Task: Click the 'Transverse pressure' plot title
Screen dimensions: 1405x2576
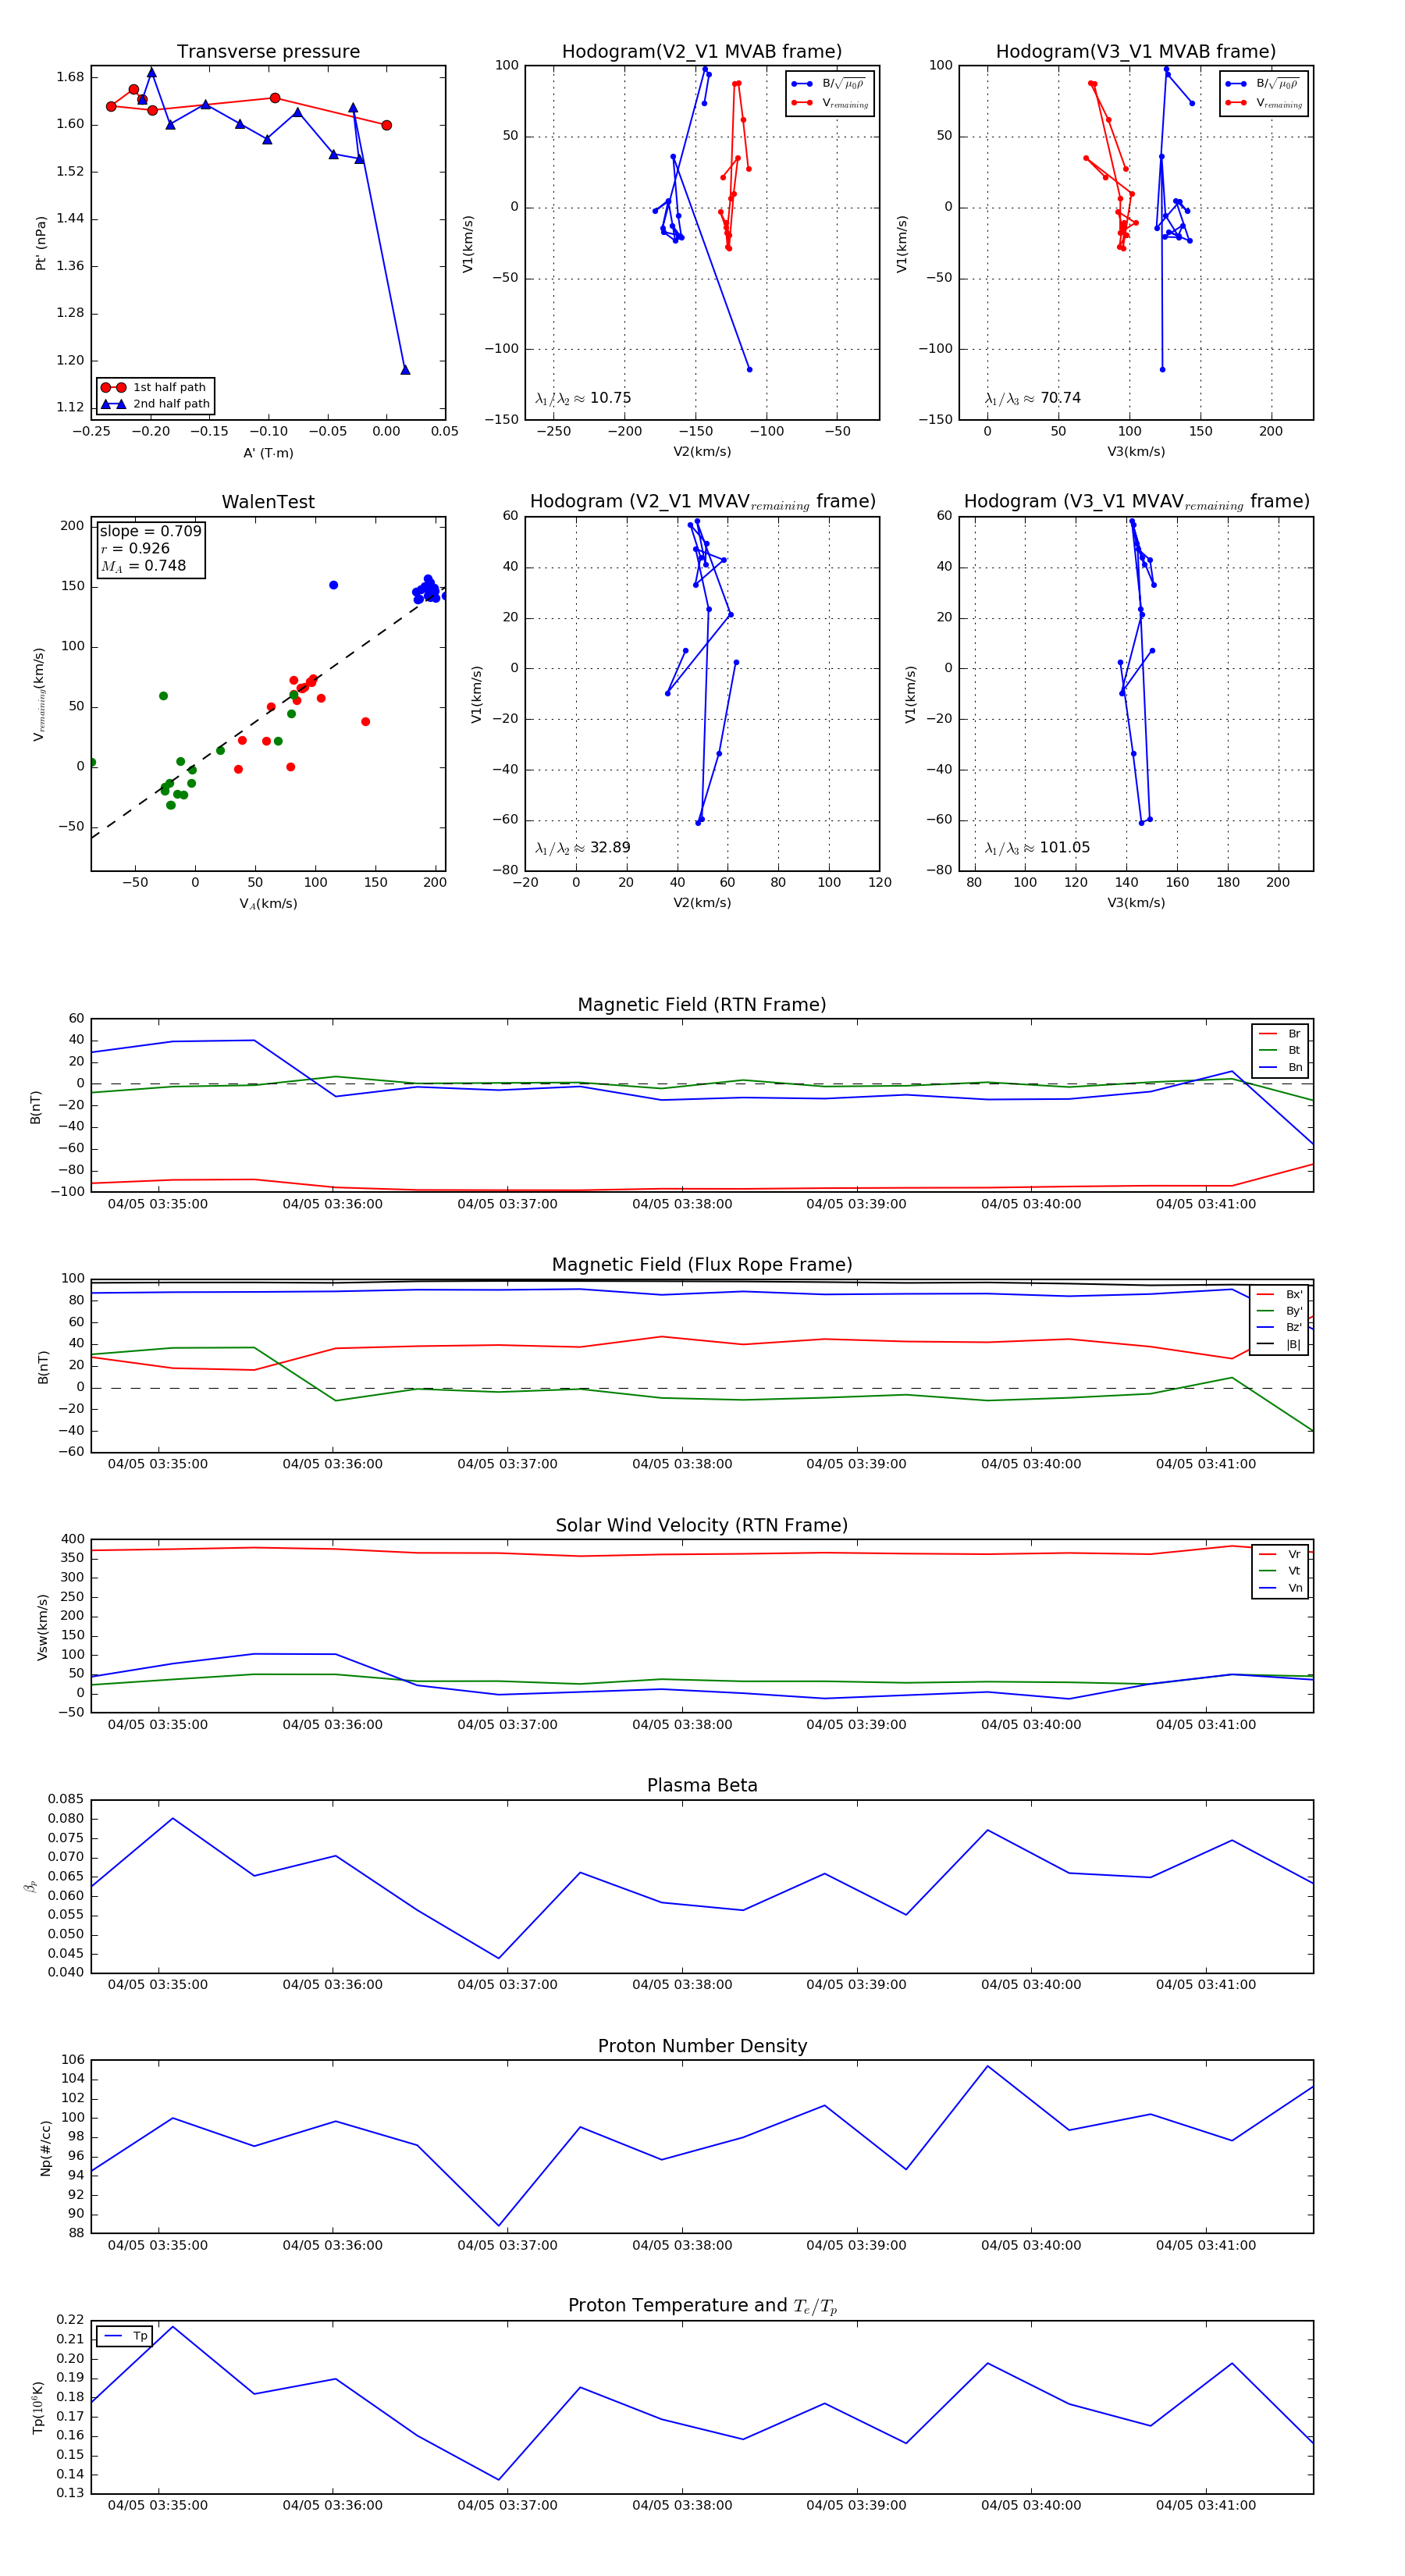Action: pyautogui.click(x=268, y=52)
